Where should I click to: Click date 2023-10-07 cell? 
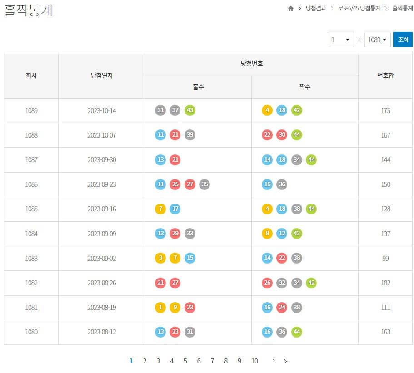102,135
